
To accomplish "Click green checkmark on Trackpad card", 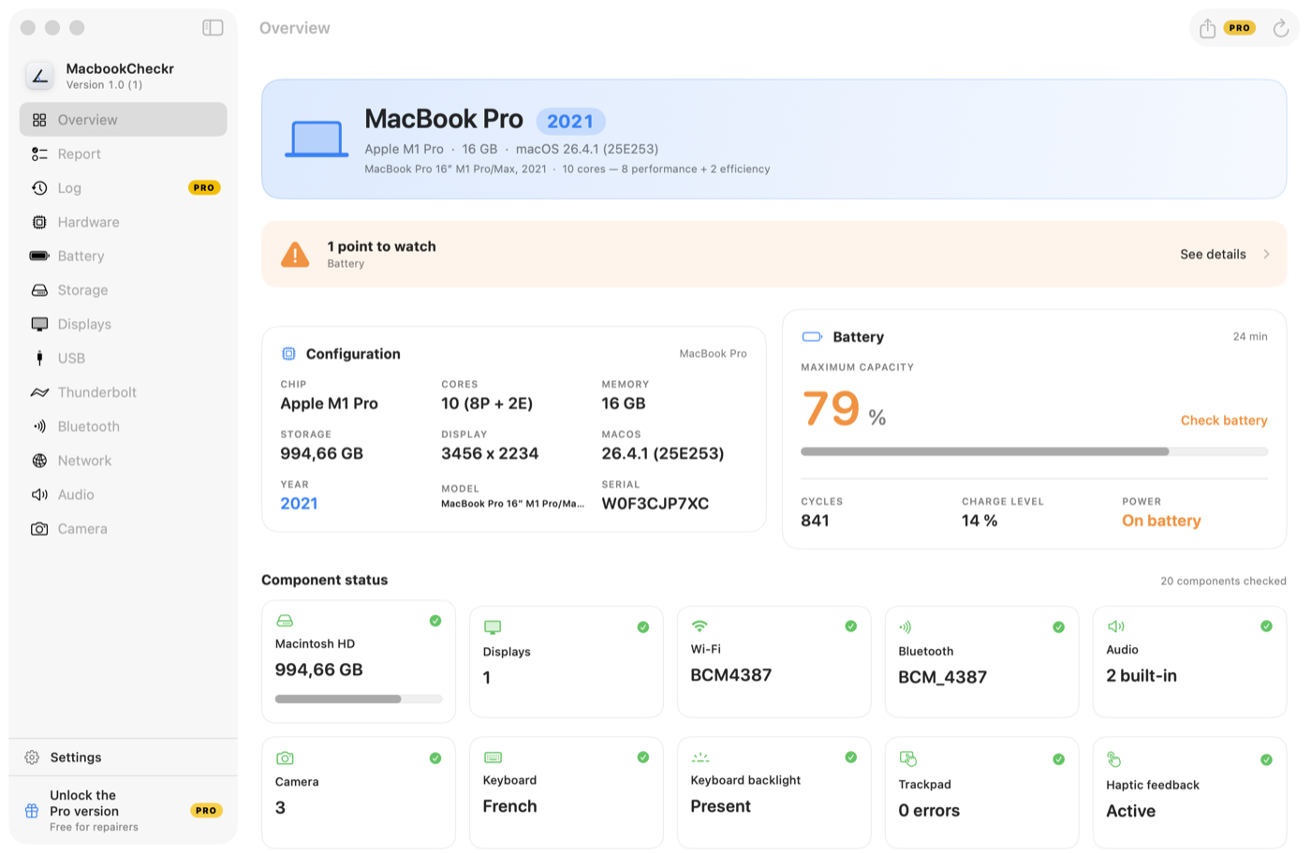I will [1058, 759].
